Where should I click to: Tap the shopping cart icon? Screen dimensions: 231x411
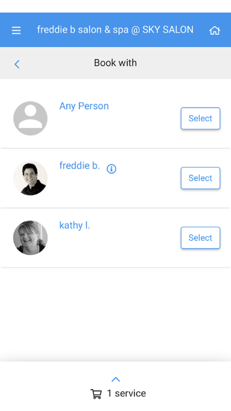(96, 394)
